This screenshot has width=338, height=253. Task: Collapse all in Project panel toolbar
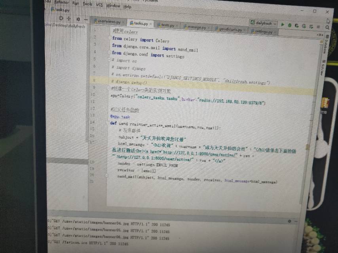click(69, 19)
